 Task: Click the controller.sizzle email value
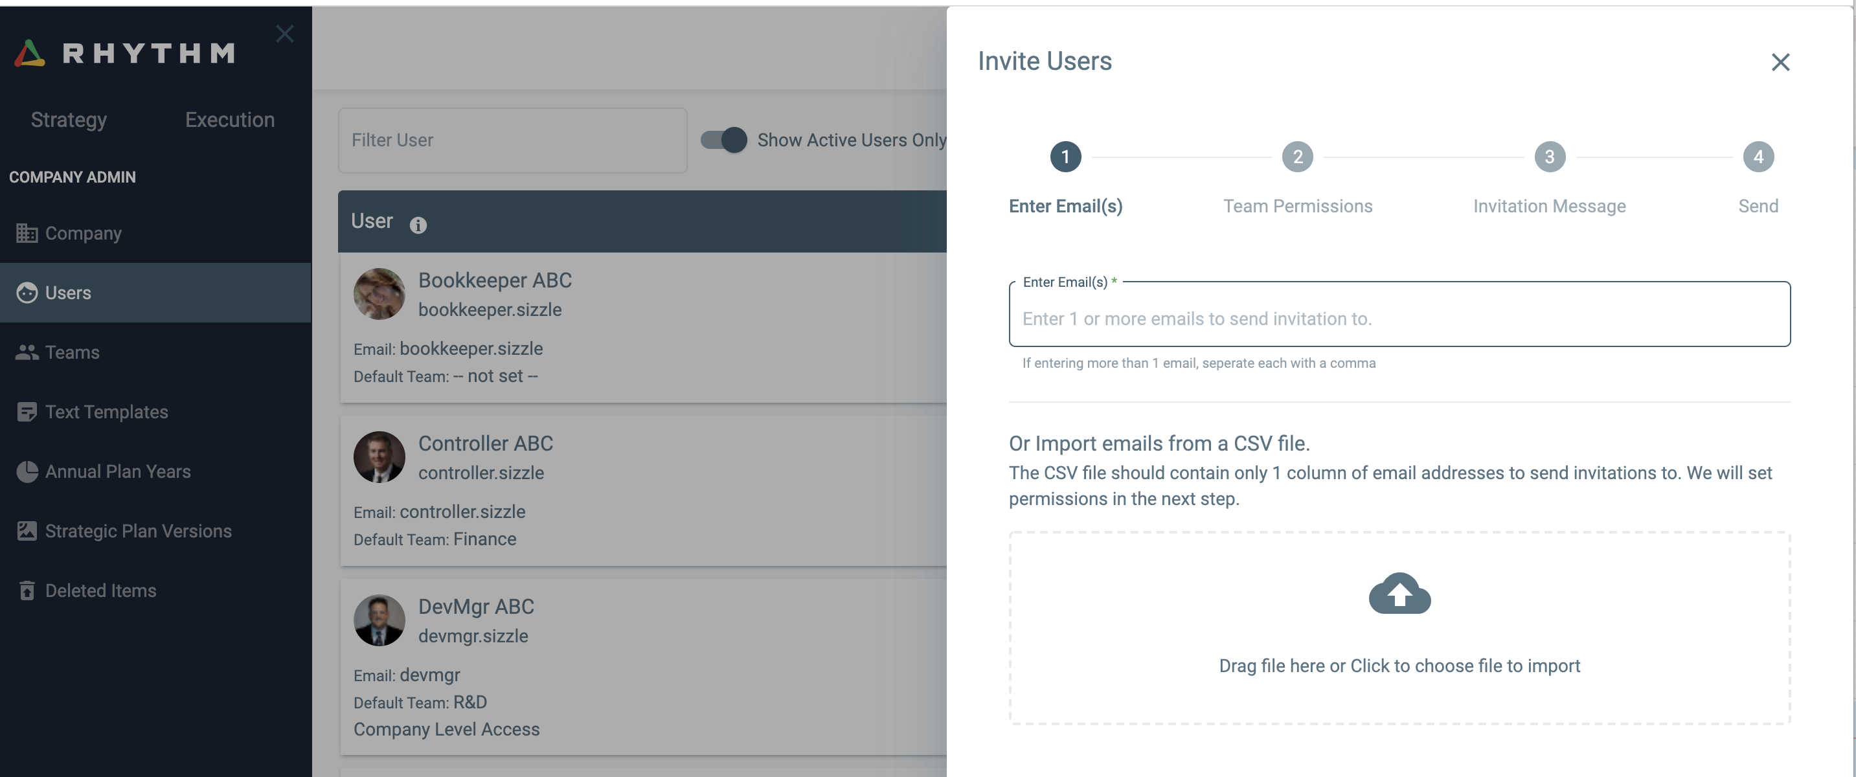[462, 512]
